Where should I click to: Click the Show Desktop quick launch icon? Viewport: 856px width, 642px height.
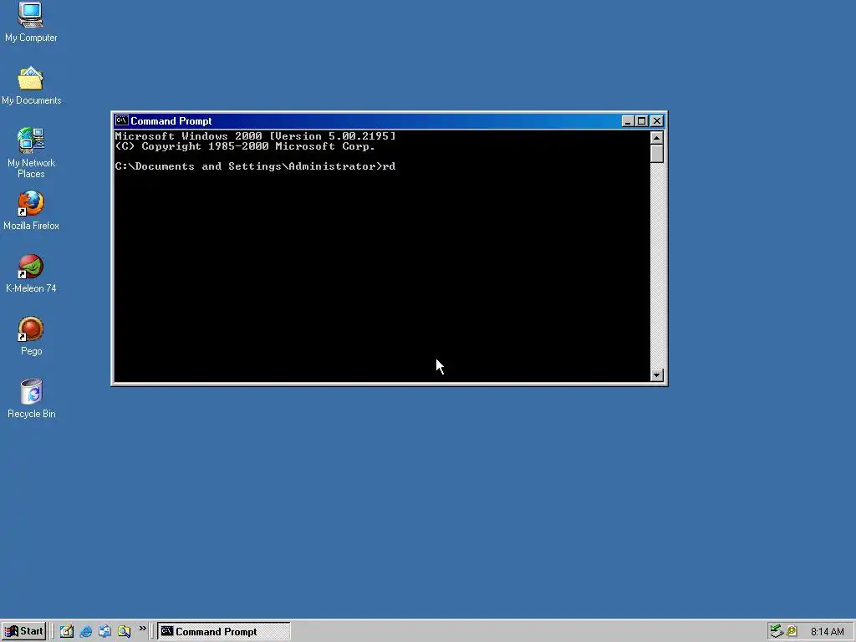(67, 632)
